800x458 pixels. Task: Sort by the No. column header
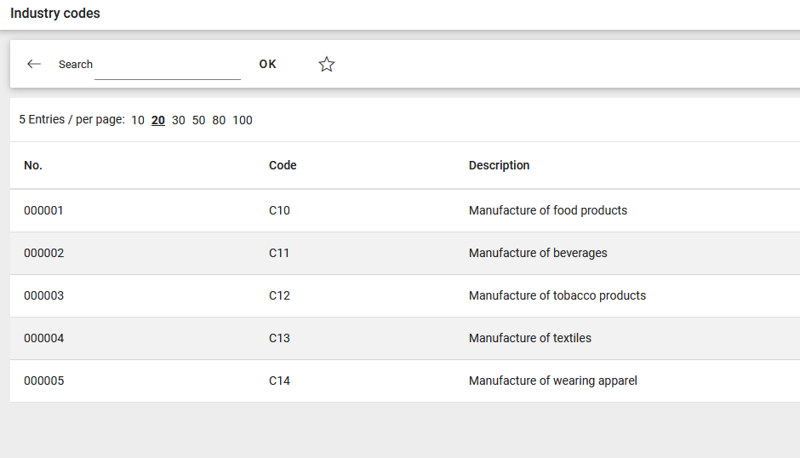33,165
